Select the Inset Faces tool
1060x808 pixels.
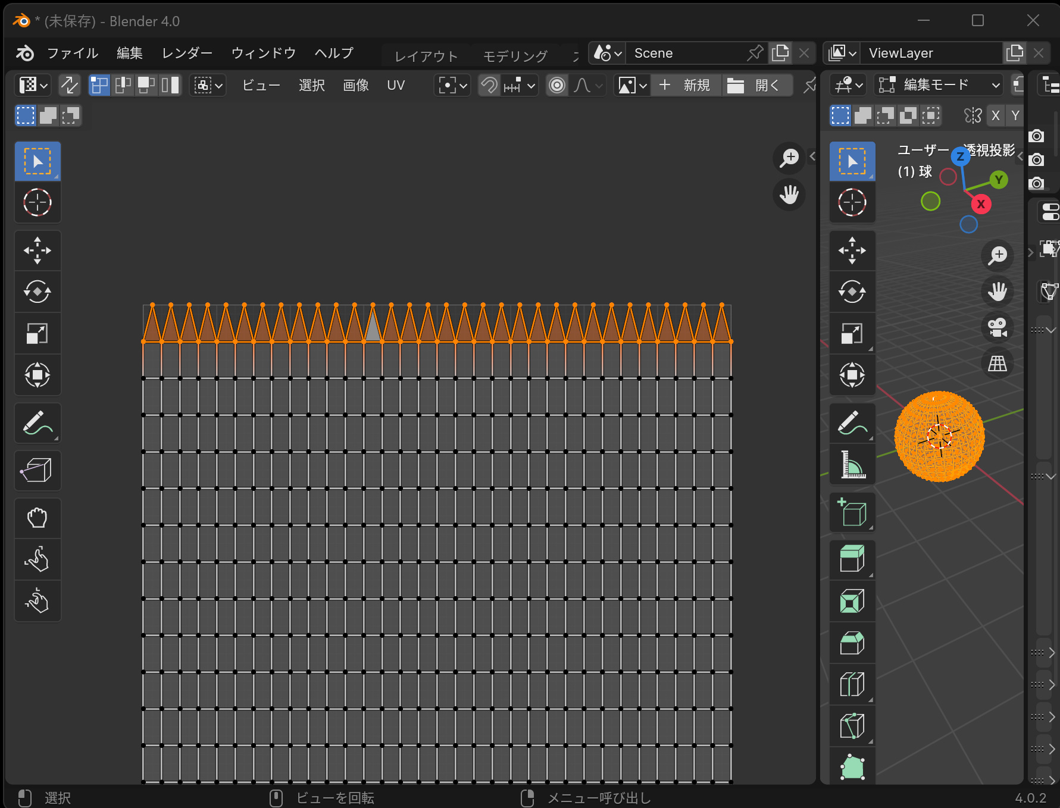pos(852,602)
